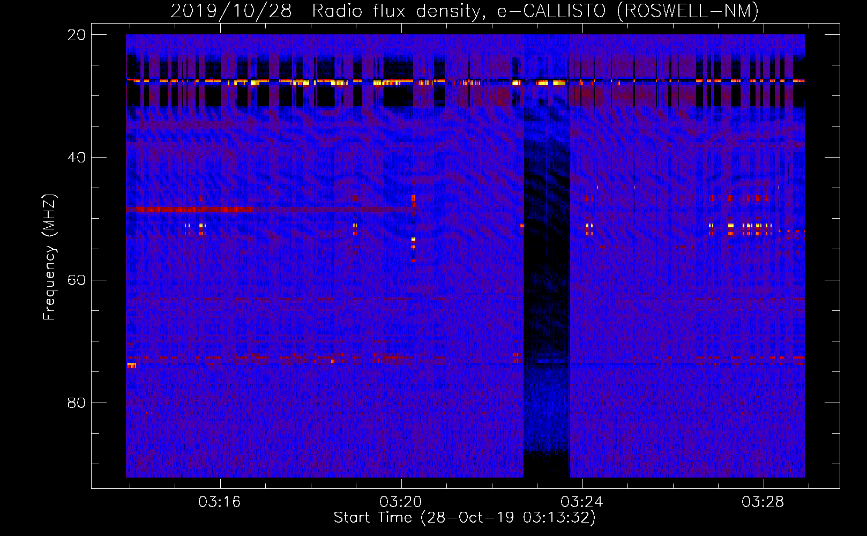The height and width of the screenshot is (536, 867).
Task: Click the frequency tick label "20"
Action: tap(77, 35)
